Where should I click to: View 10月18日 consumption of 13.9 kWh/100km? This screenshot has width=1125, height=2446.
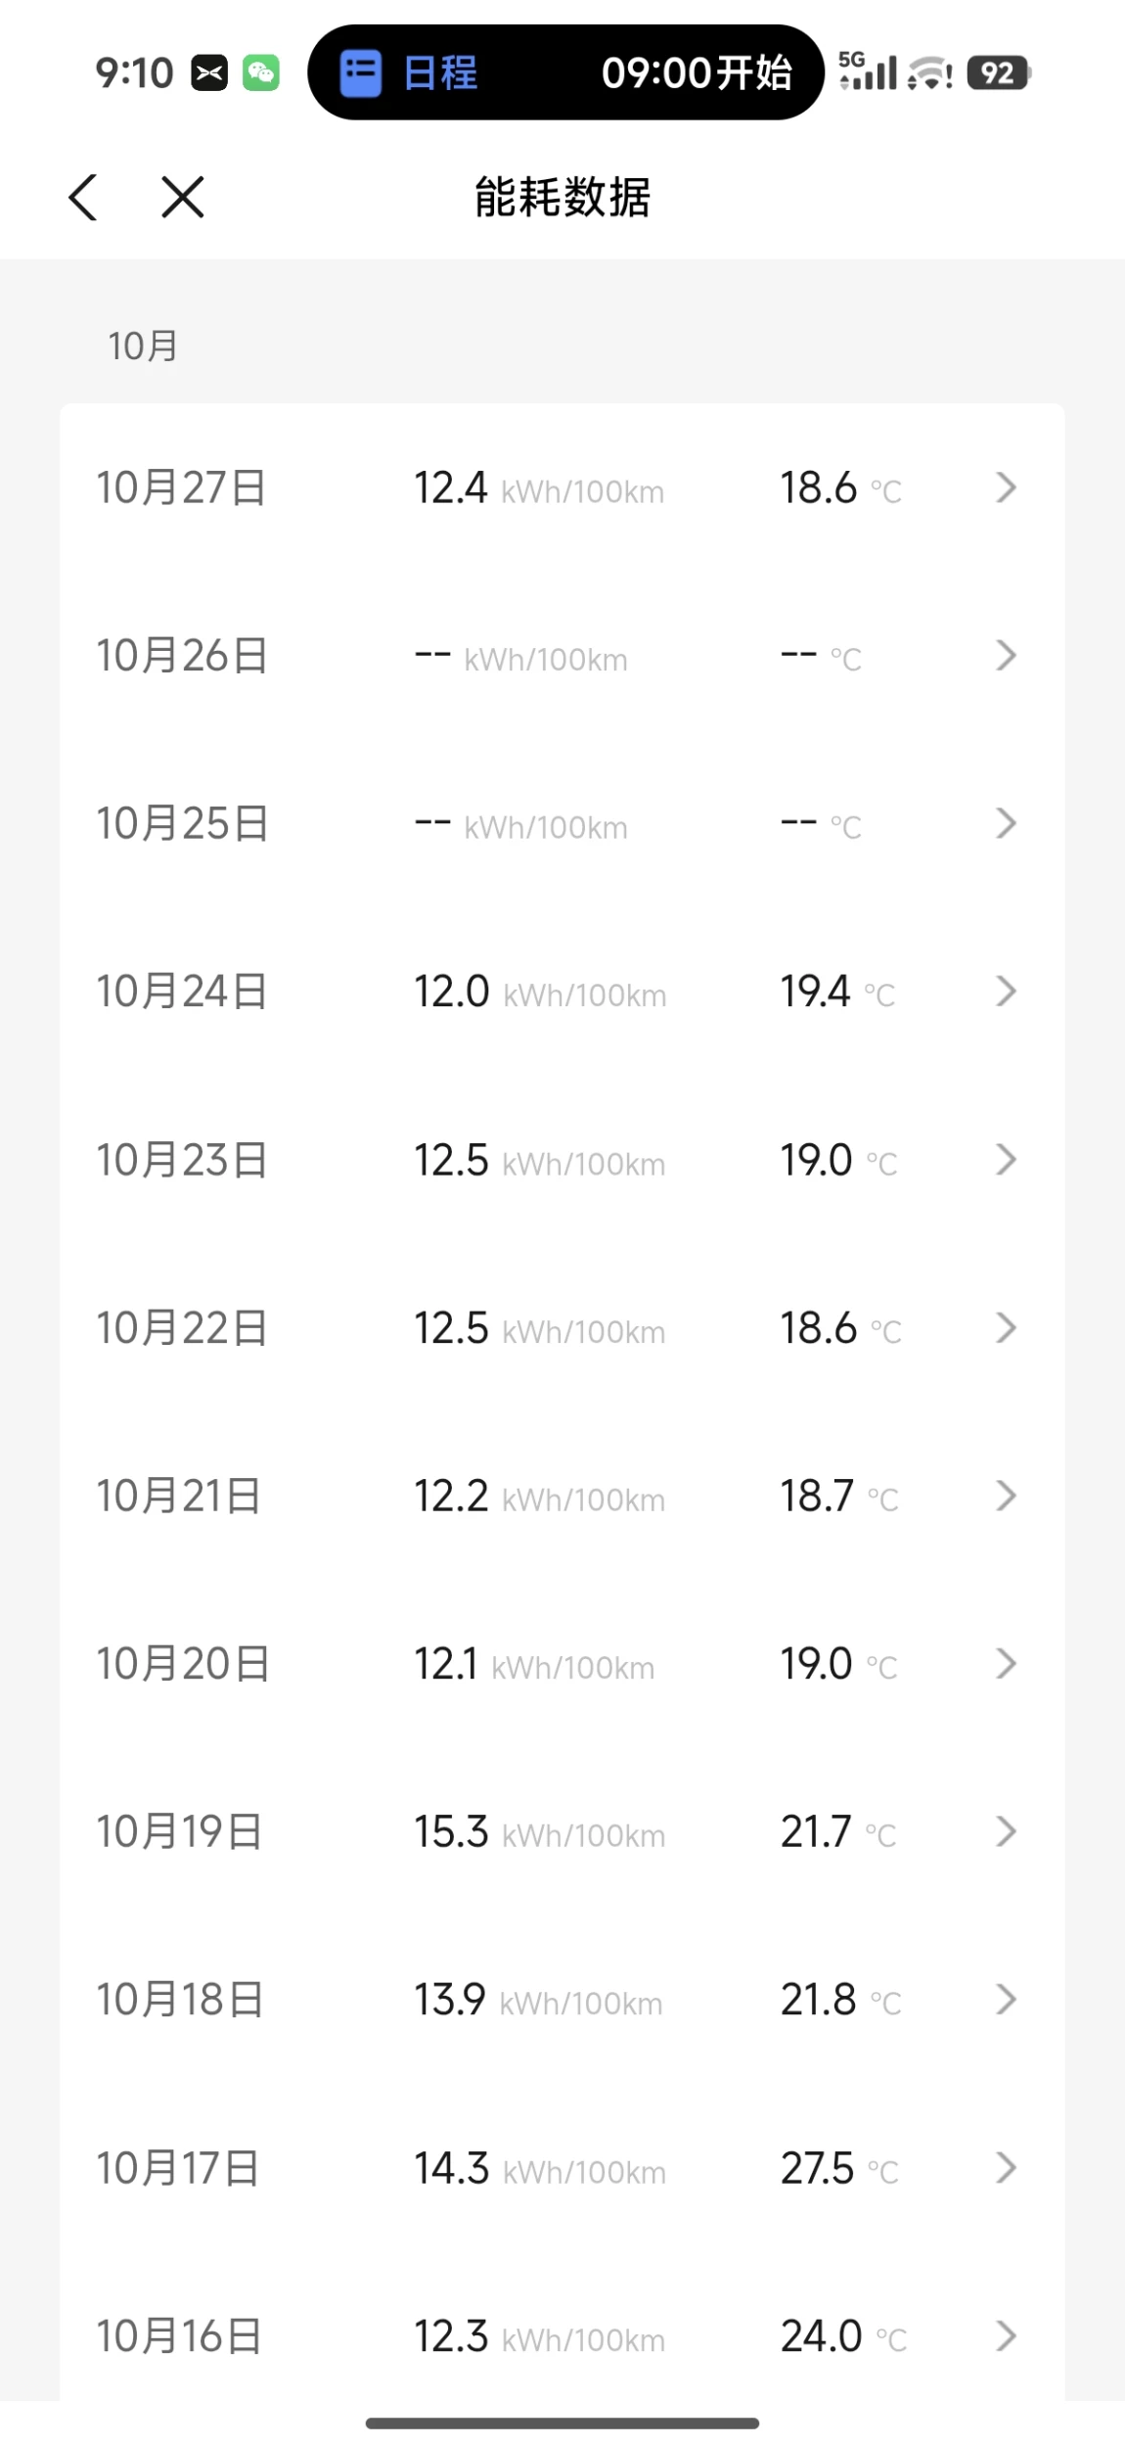[x=538, y=2000]
